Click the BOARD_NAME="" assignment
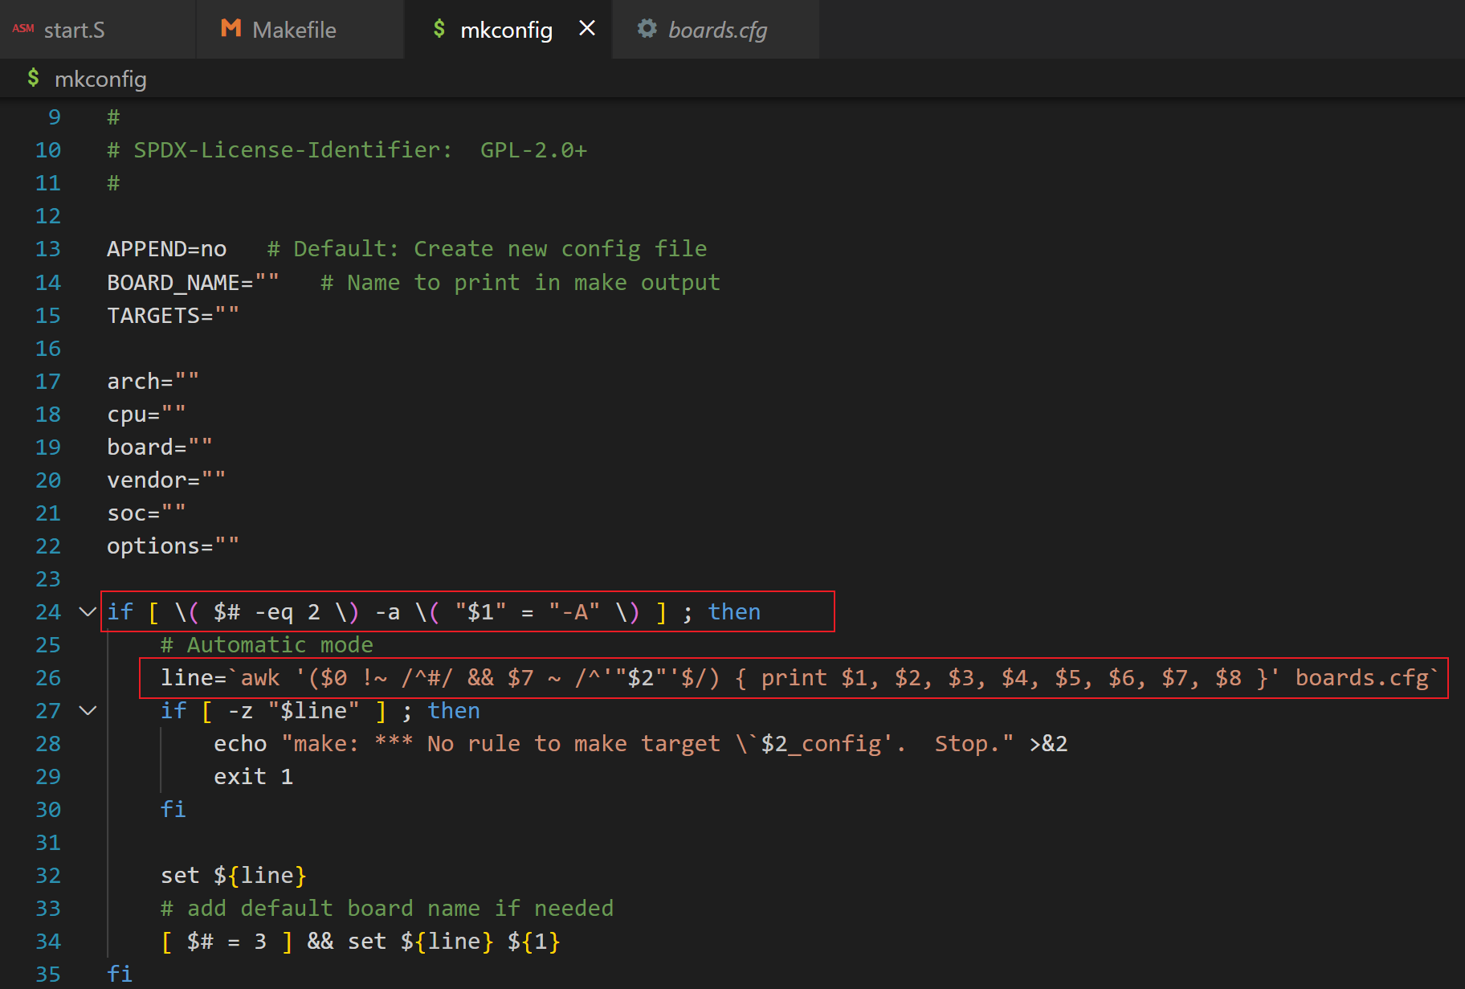1465x989 pixels. (193, 283)
